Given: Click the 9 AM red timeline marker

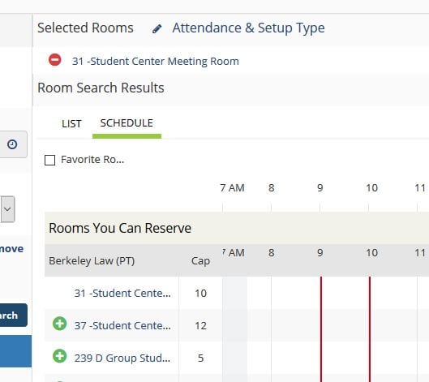Looking at the screenshot, I should point(321,328).
